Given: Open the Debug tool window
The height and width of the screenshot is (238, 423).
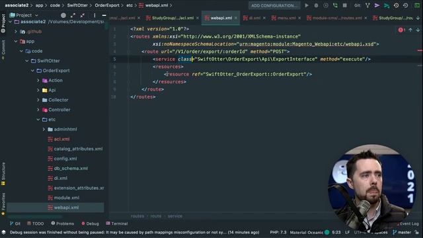Looking at the screenshot, I should coord(90,223).
